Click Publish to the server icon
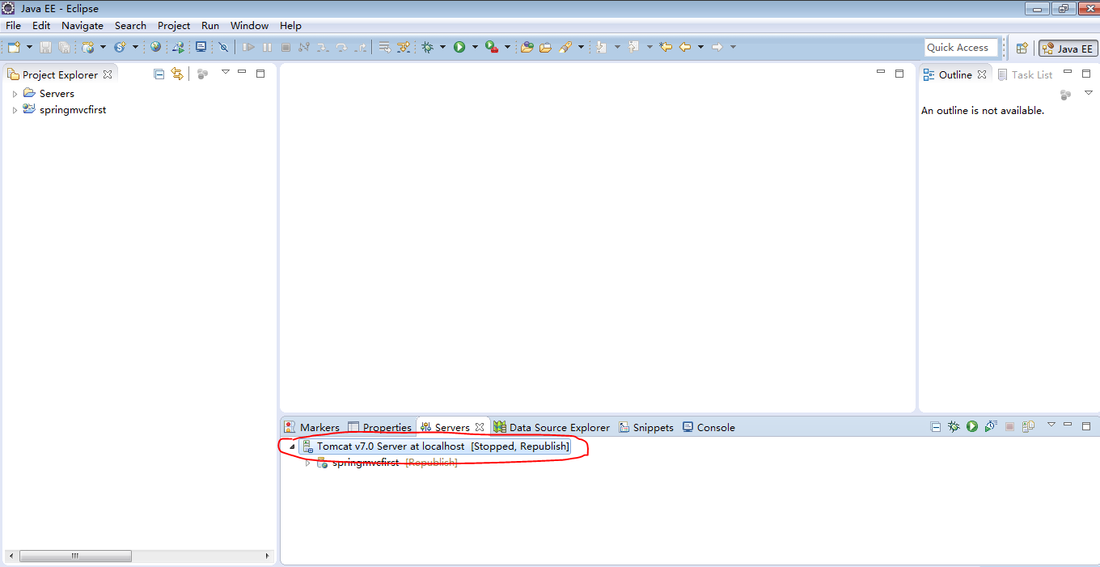 click(1028, 426)
